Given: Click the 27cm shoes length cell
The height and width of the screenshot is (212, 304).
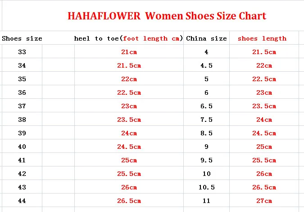Looking at the screenshot, I should (x=264, y=201).
